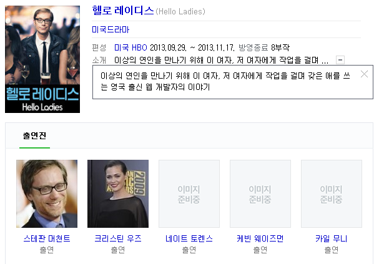Click the Hello Ladies poster image
This screenshot has width=384, height=264.
[42, 59]
